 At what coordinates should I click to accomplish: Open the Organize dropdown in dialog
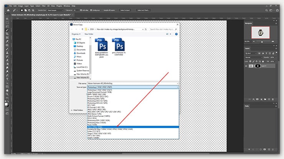75,34
